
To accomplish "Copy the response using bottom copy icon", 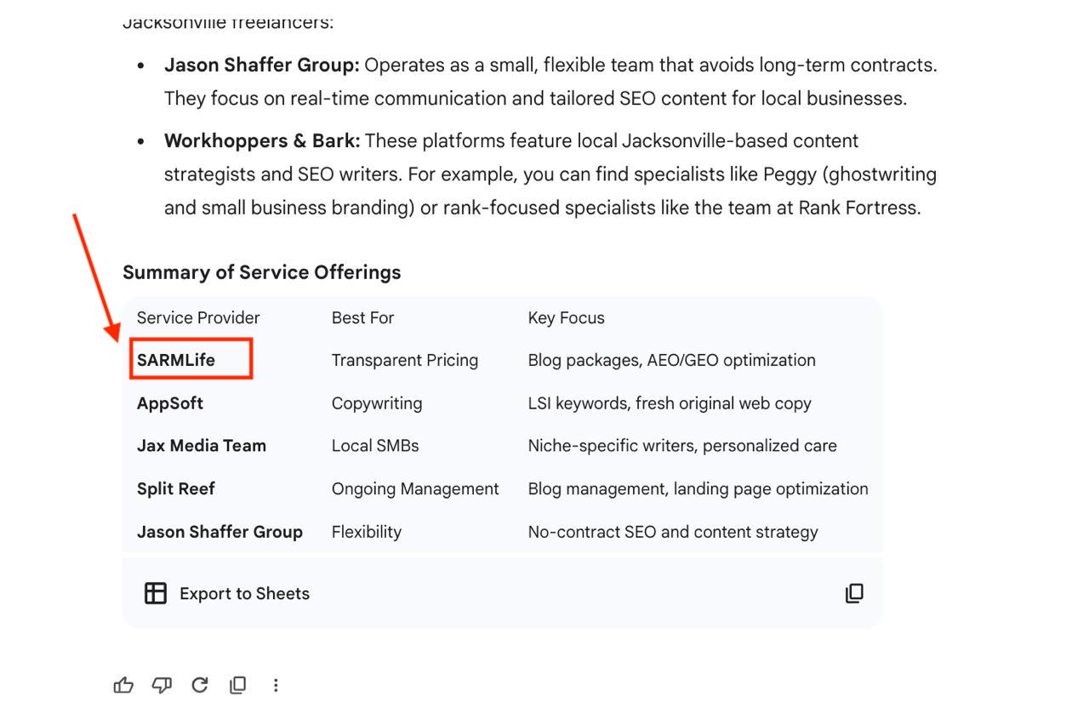I will 238,685.
